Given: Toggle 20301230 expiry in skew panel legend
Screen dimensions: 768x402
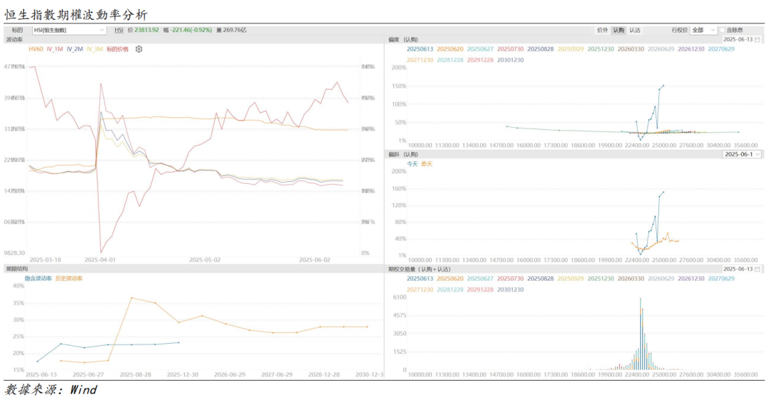Looking at the screenshot, I should pos(511,60).
